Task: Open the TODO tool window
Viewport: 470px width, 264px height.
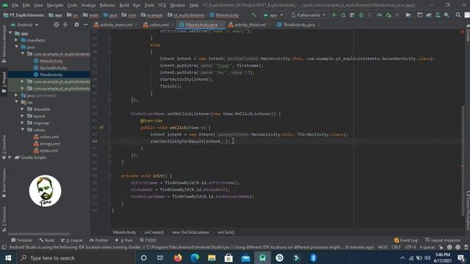Action: [x=148, y=240]
